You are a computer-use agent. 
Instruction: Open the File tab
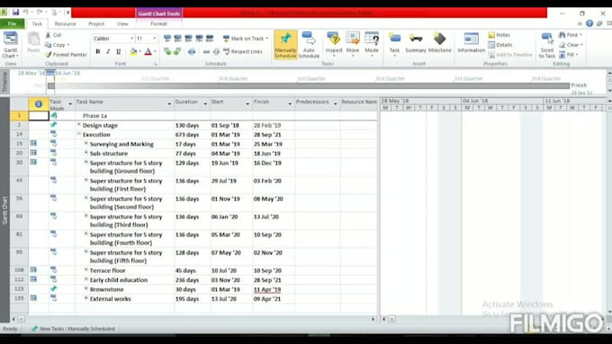[12, 23]
